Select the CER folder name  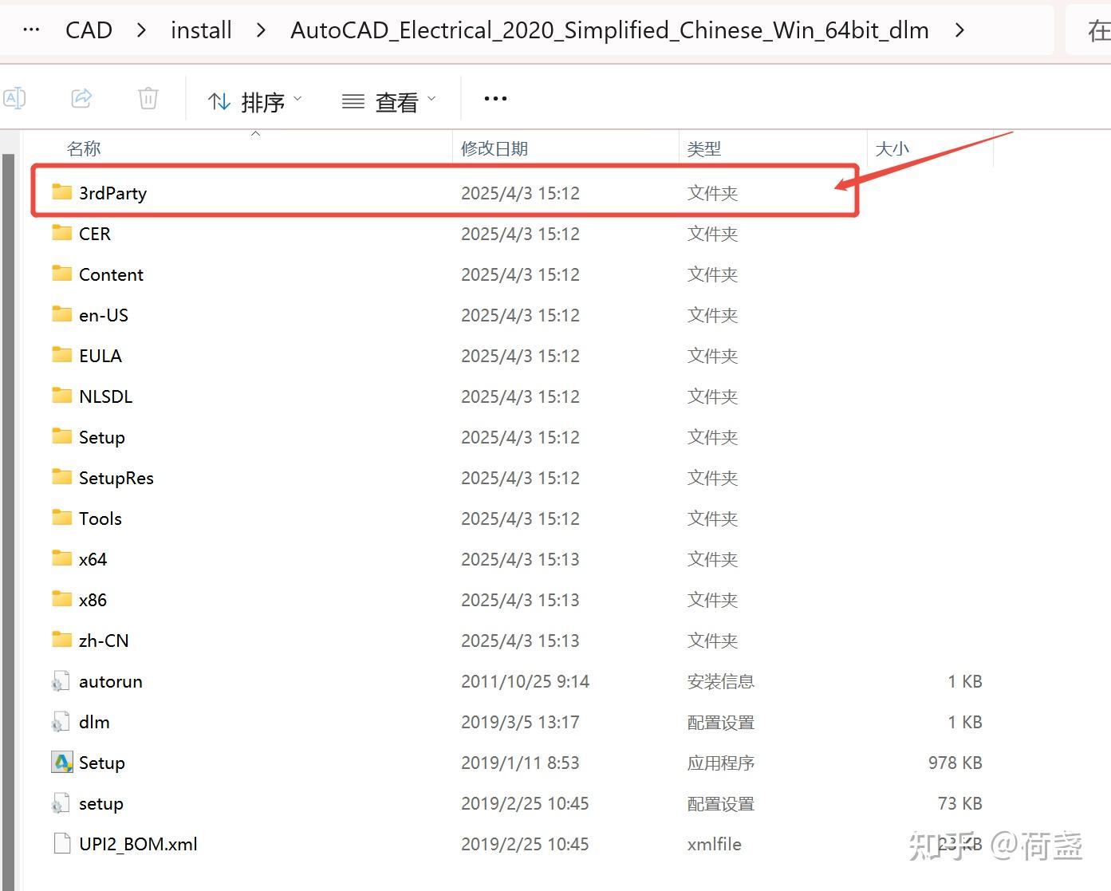coord(95,234)
